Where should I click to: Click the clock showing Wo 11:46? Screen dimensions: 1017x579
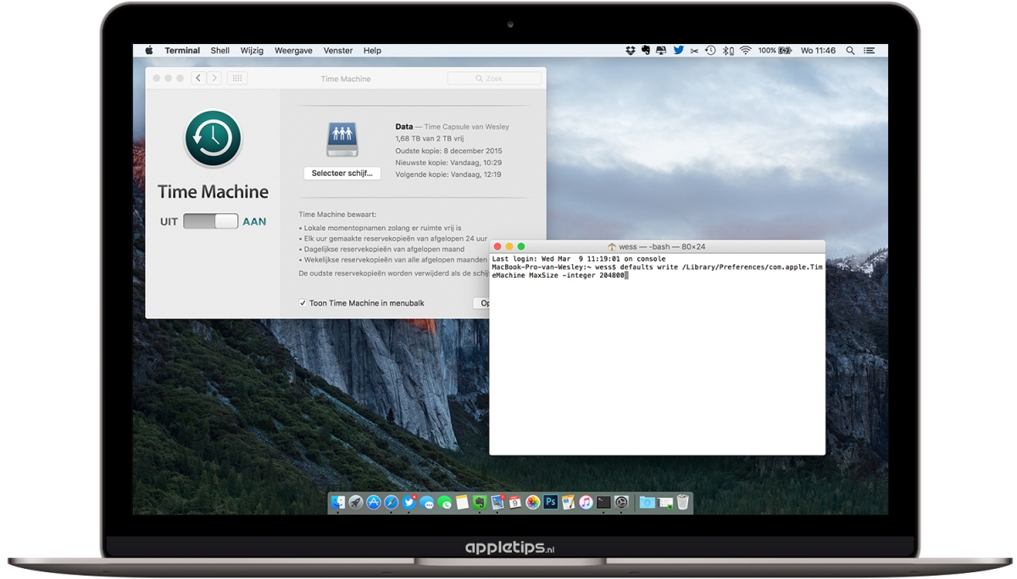pyautogui.click(x=818, y=51)
